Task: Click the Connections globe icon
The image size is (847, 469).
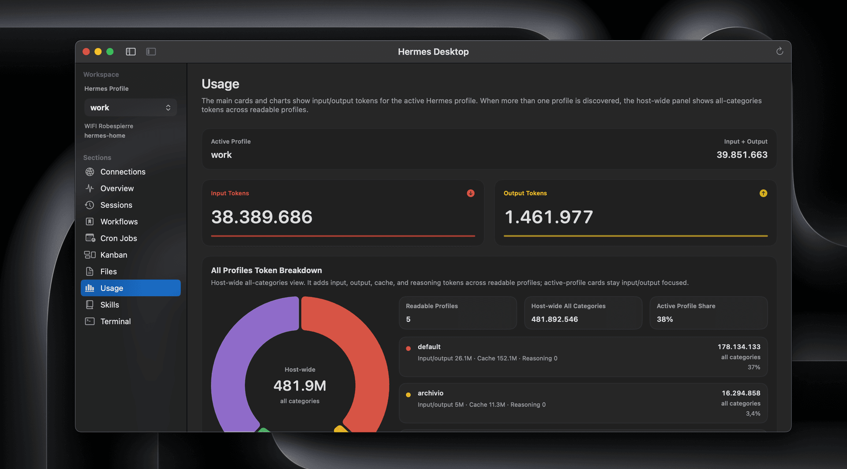Action: coord(90,172)
